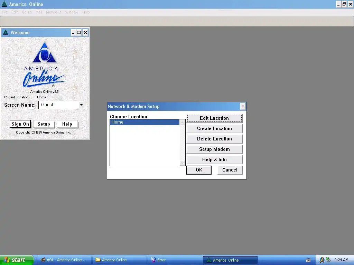Screen dimensions: 354x265
Task: Open the Go To menu
Action: (x=27, y=12)
